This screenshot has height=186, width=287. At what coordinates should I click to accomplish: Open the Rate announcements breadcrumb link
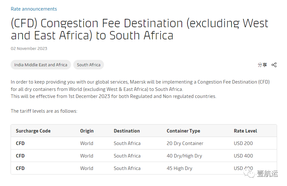(34, 9)
